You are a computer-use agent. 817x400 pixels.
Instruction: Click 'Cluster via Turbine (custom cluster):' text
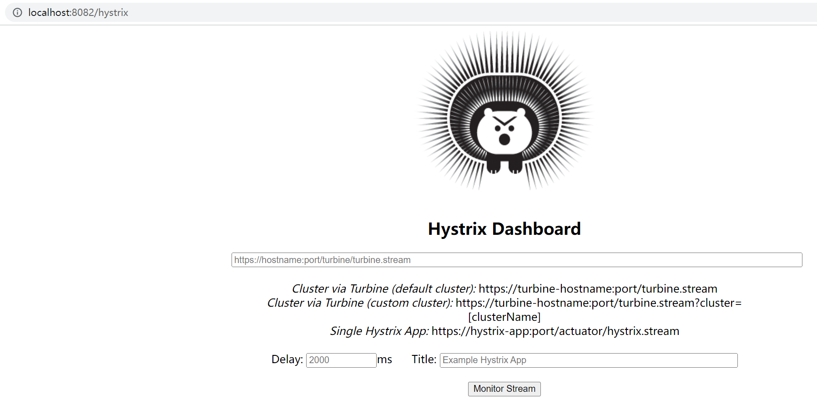[x=360, y=303]
